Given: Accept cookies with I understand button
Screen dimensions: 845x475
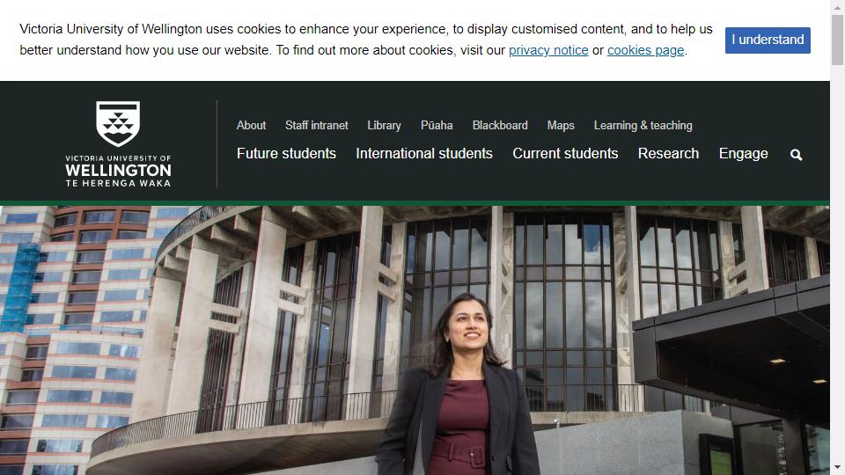Looking at the screenshot, I should tap(768, 40).
